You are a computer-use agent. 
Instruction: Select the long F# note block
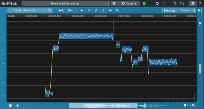point(86,36)
